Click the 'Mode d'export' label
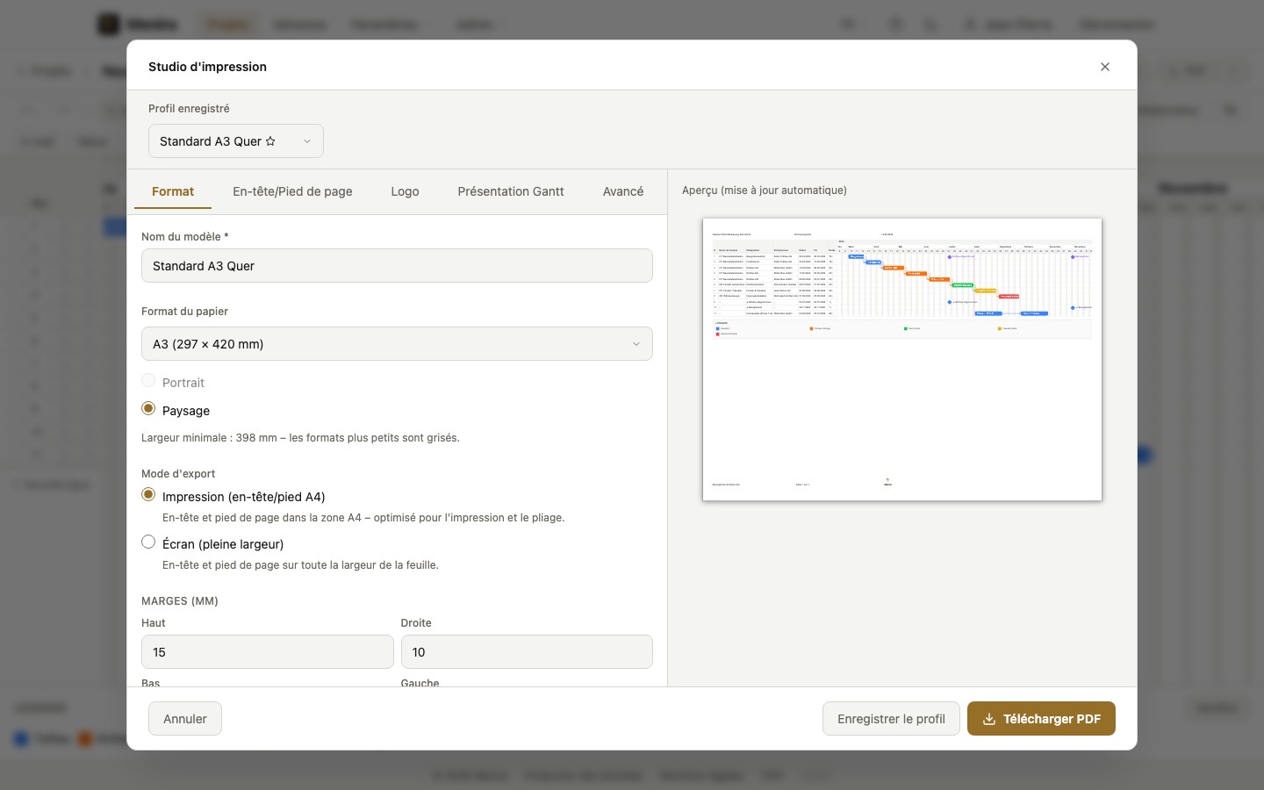 pyautogui.click(x=178, y=474)
